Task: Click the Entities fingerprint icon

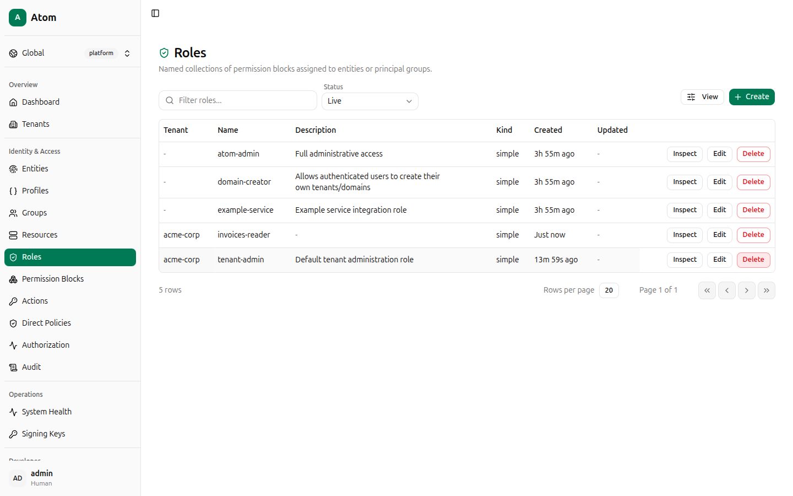Action: 13,169
